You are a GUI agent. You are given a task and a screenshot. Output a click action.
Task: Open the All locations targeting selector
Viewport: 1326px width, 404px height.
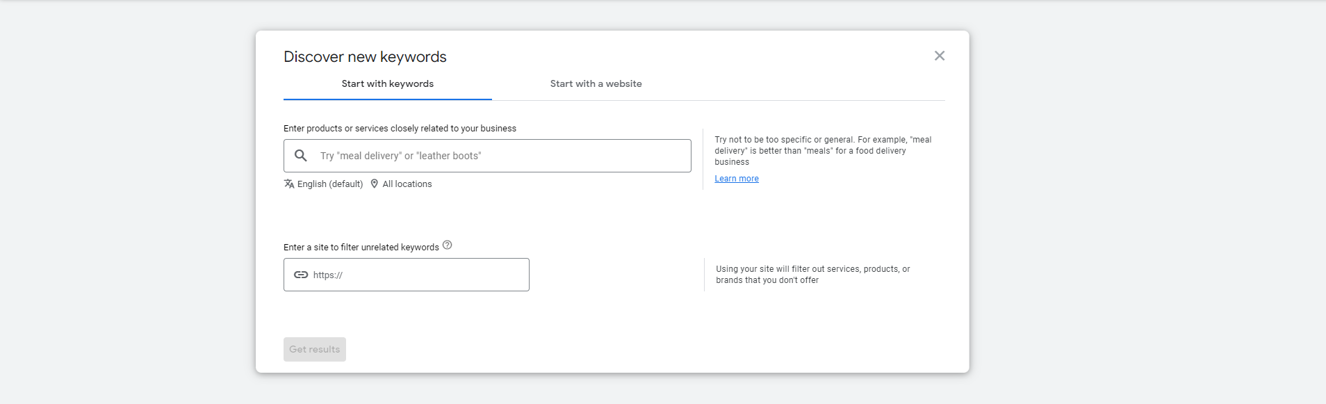(x=407, y=184)
